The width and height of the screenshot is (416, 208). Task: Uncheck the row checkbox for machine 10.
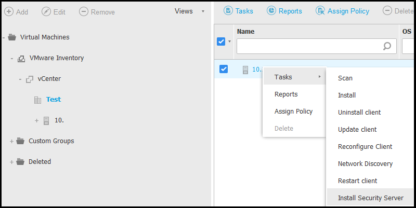[224, 69]
